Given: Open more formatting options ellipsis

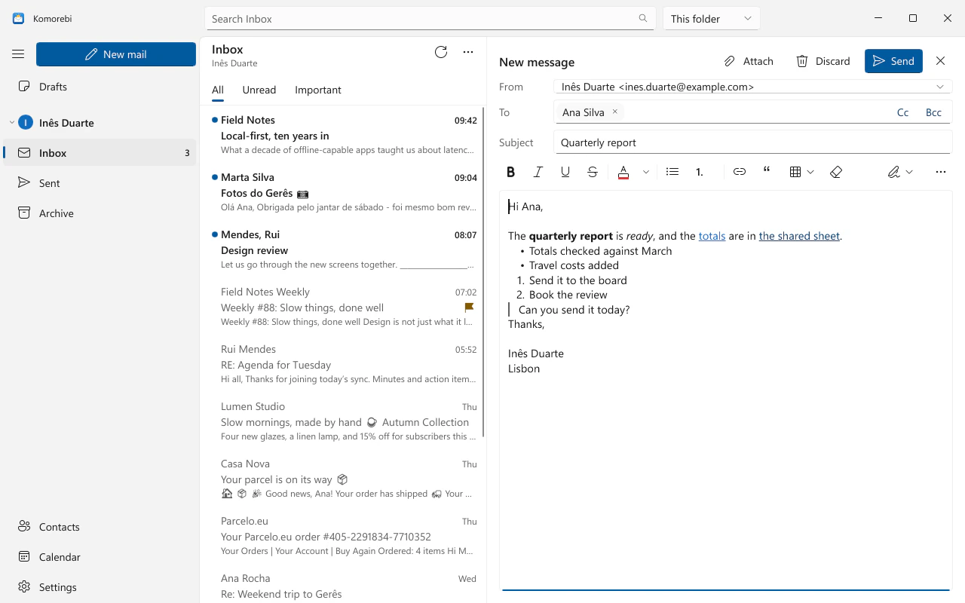Looking at the screenshot, I should point(940,172).
